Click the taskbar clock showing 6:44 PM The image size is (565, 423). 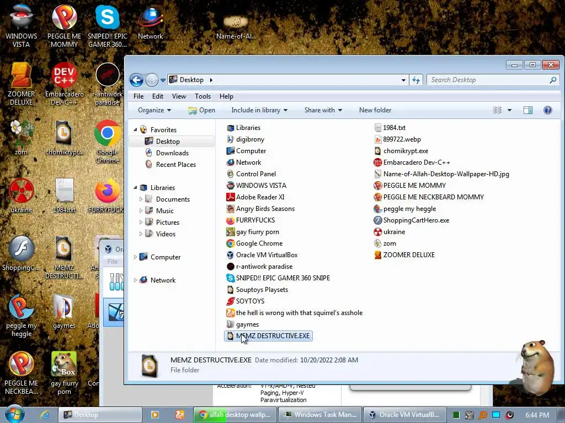[537, 415]
